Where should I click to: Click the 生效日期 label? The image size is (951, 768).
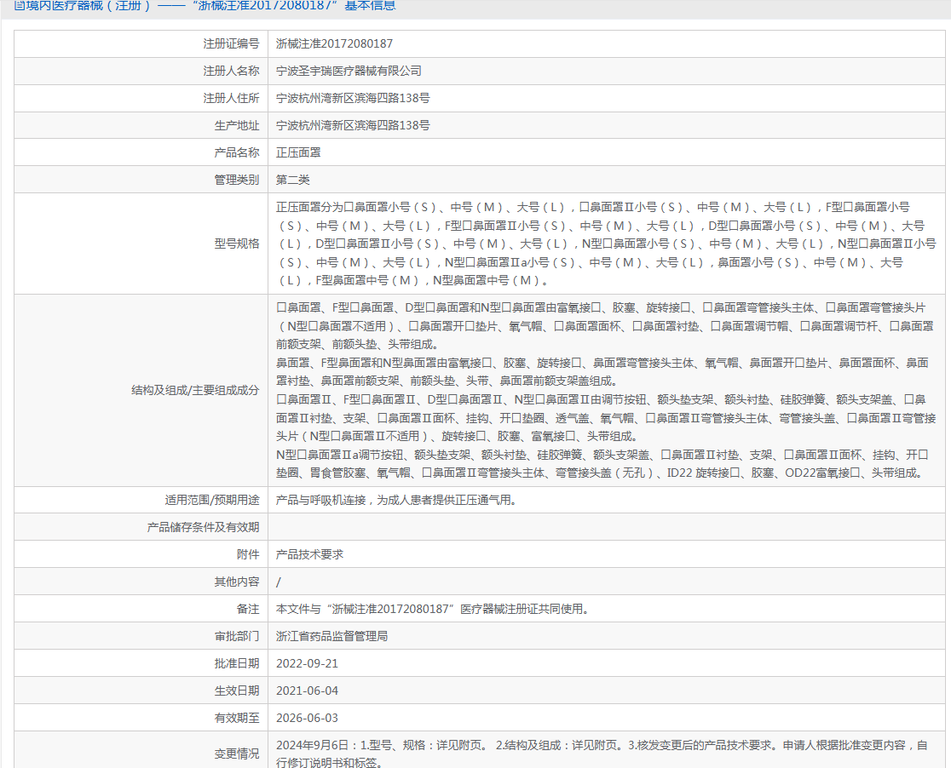tap(237, 691)
